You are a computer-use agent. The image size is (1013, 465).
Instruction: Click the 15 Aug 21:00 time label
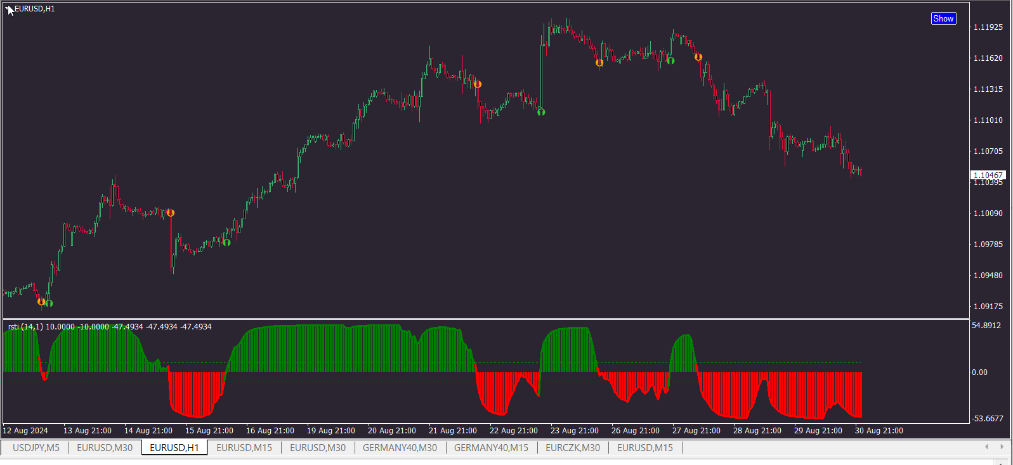pos(209,431)
